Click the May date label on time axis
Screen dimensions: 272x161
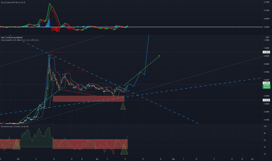click(x=173, y=159)
